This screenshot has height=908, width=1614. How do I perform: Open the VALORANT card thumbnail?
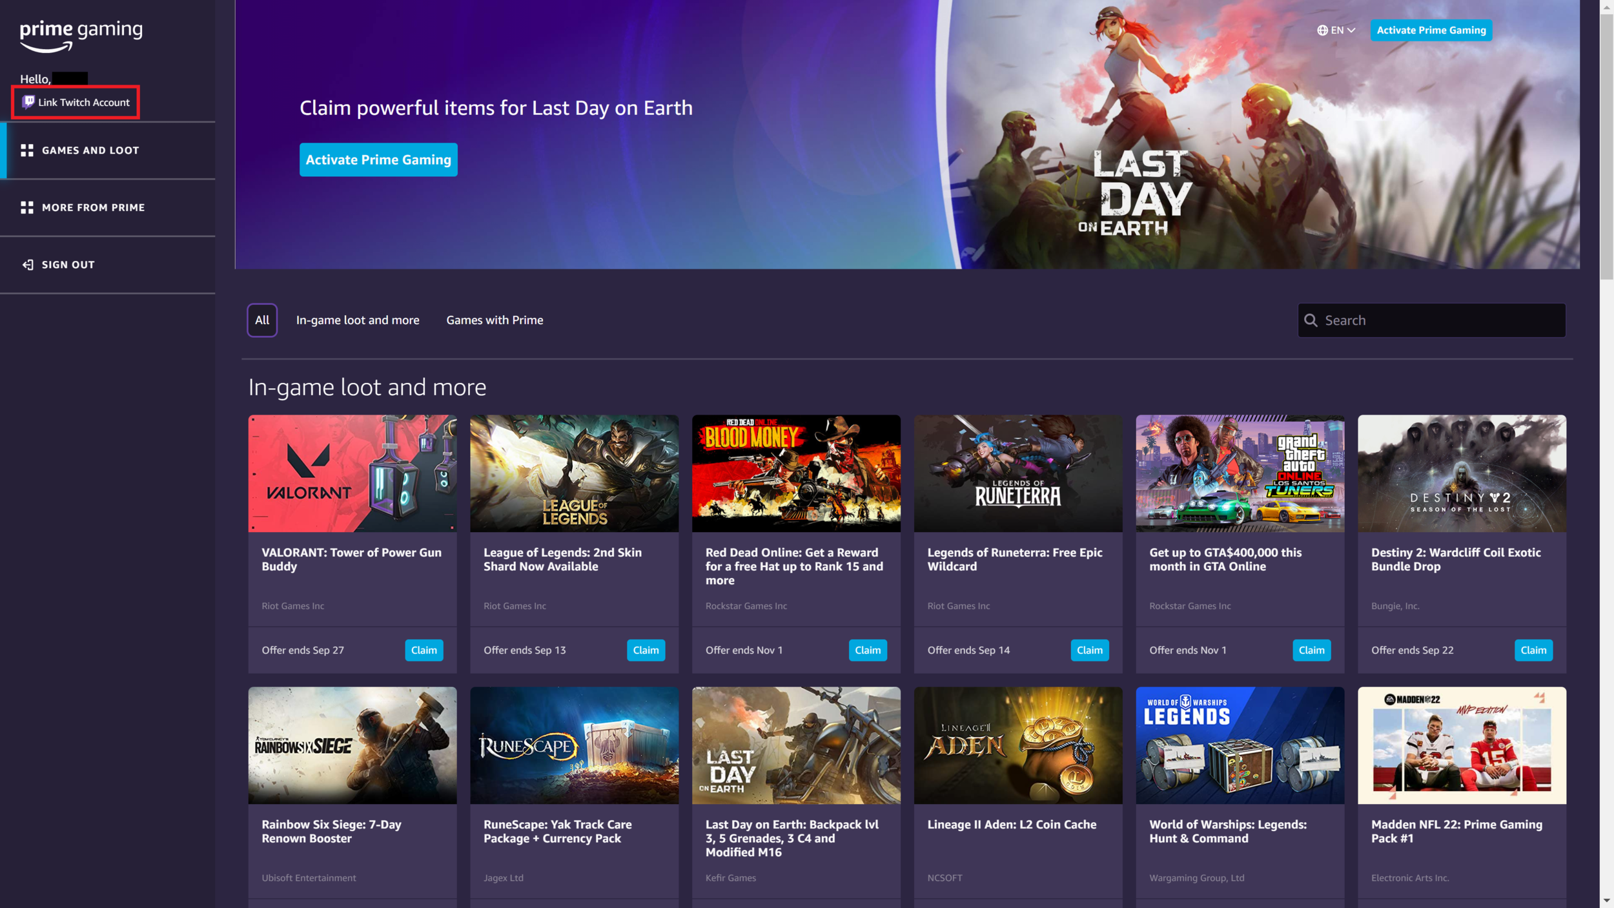[352, 473]
